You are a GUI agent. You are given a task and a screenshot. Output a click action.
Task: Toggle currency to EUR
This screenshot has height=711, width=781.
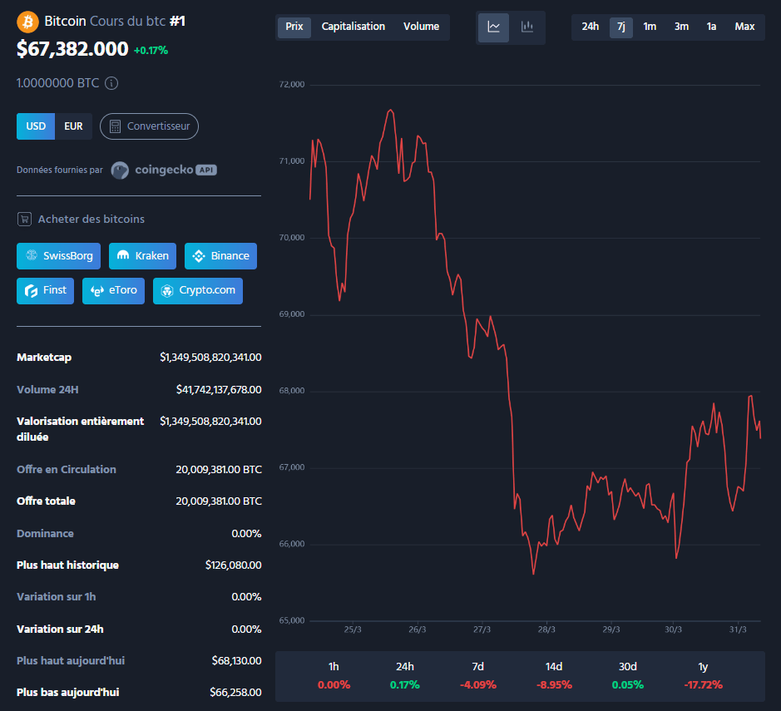click(73, 126)
